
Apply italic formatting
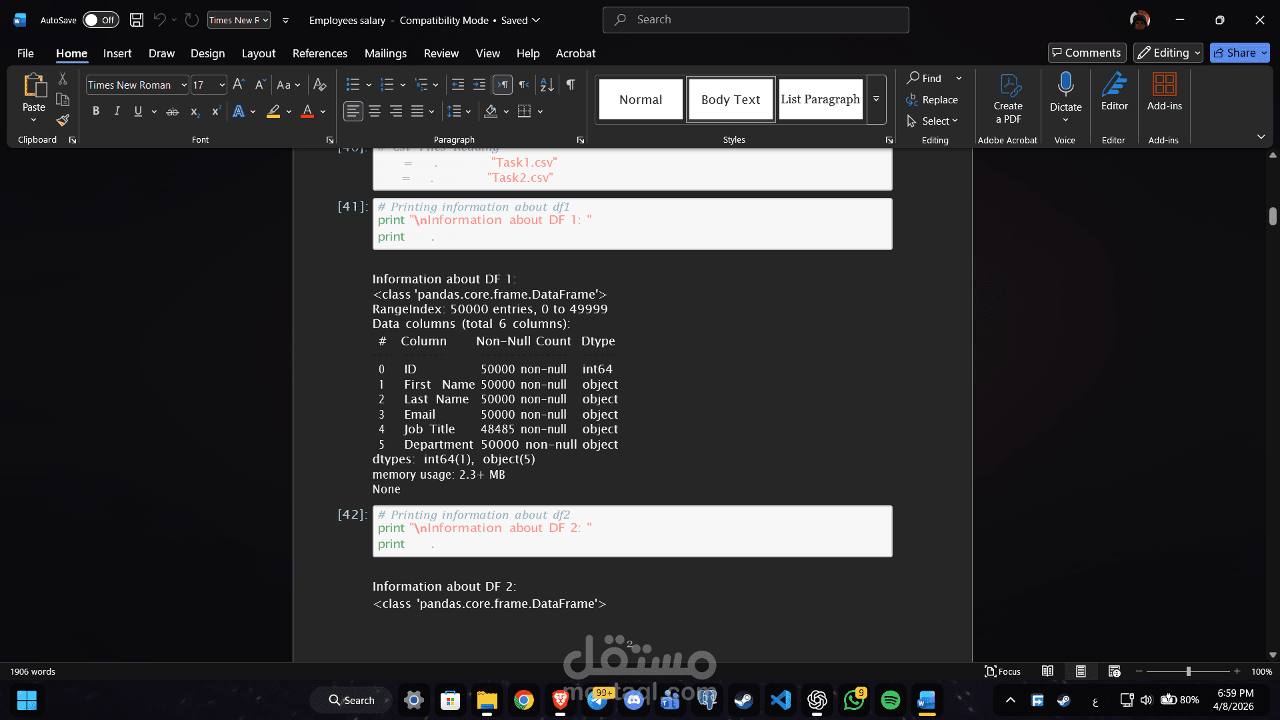tap(117, 111)
